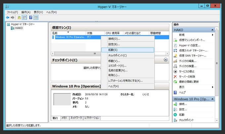The image size is (225, 134).
Task: Click the 設定 icon under Windows 10 Pro actions
Action: [x=175, y=109]
